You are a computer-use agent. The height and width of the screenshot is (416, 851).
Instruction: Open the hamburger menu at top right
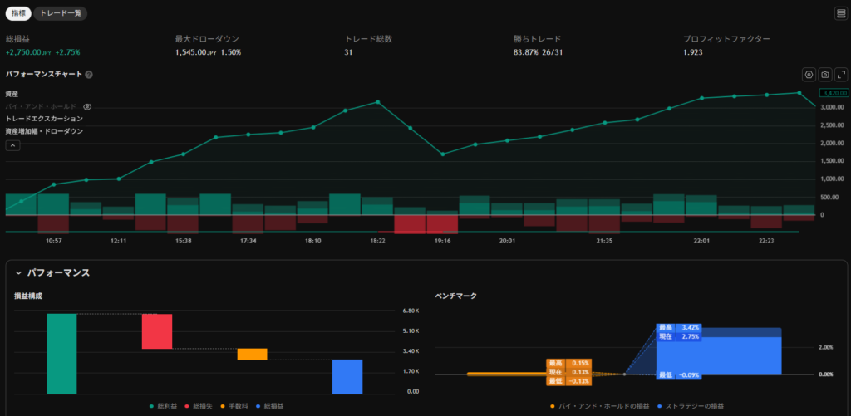click(840, 13)
